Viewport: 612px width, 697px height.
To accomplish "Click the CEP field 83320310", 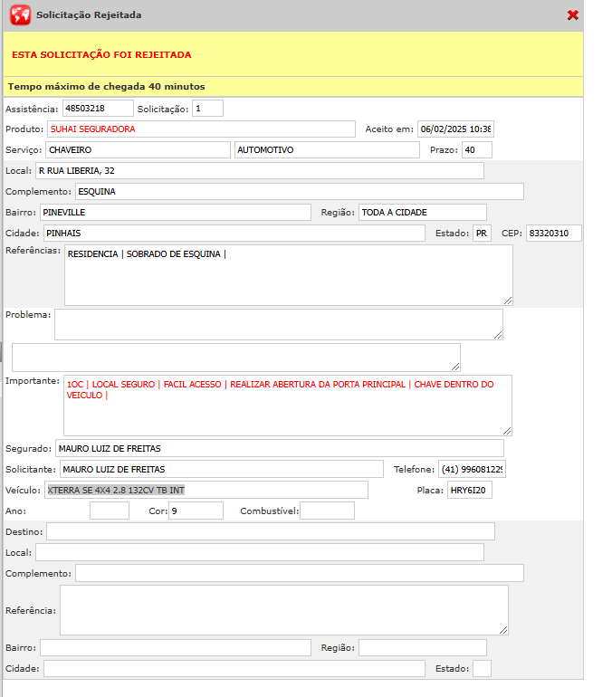I will click(554, 234).
